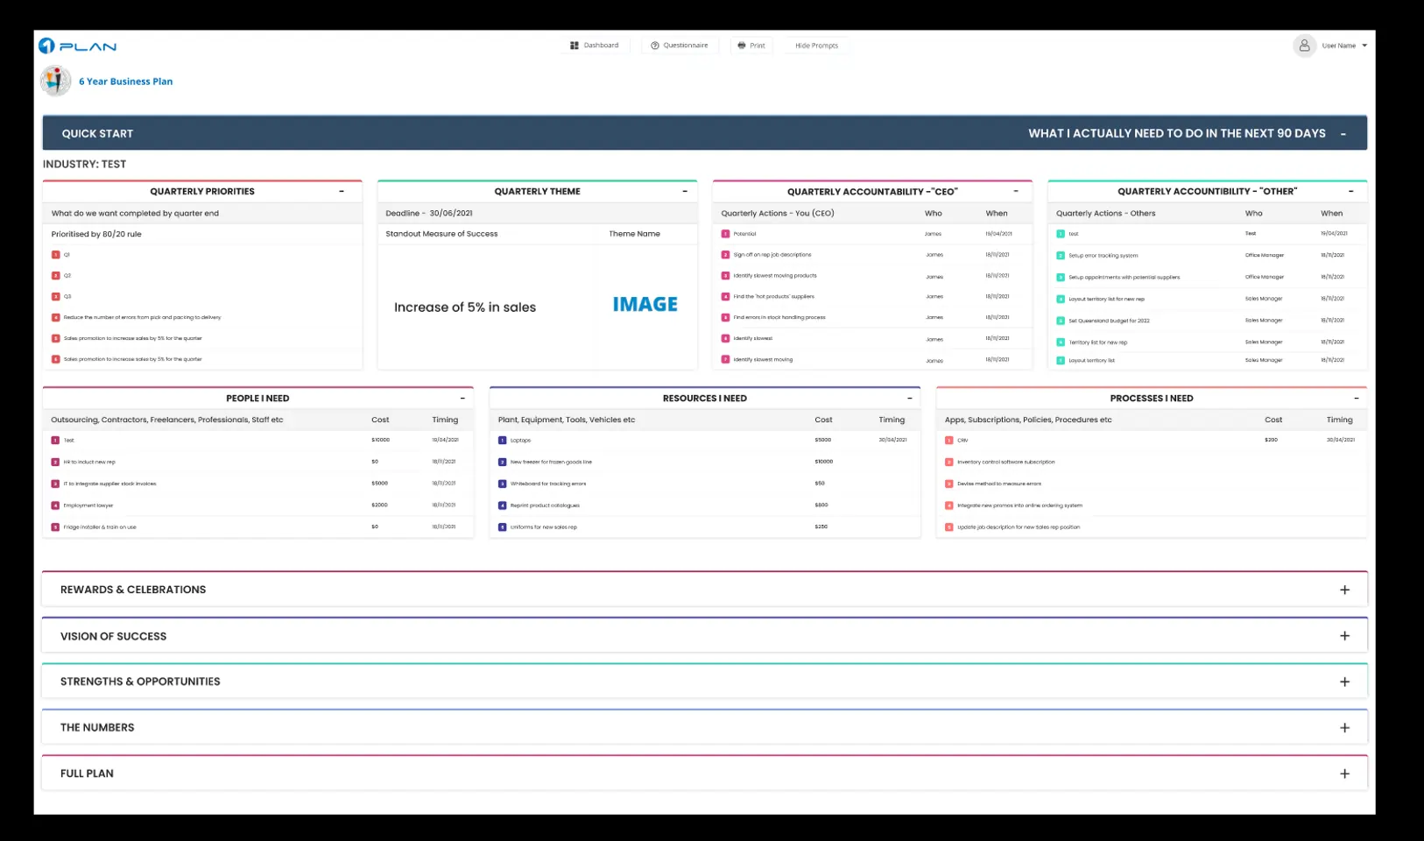
Task: Click badge next to Devise method to measure errors
Action: (x=949, y=484)
